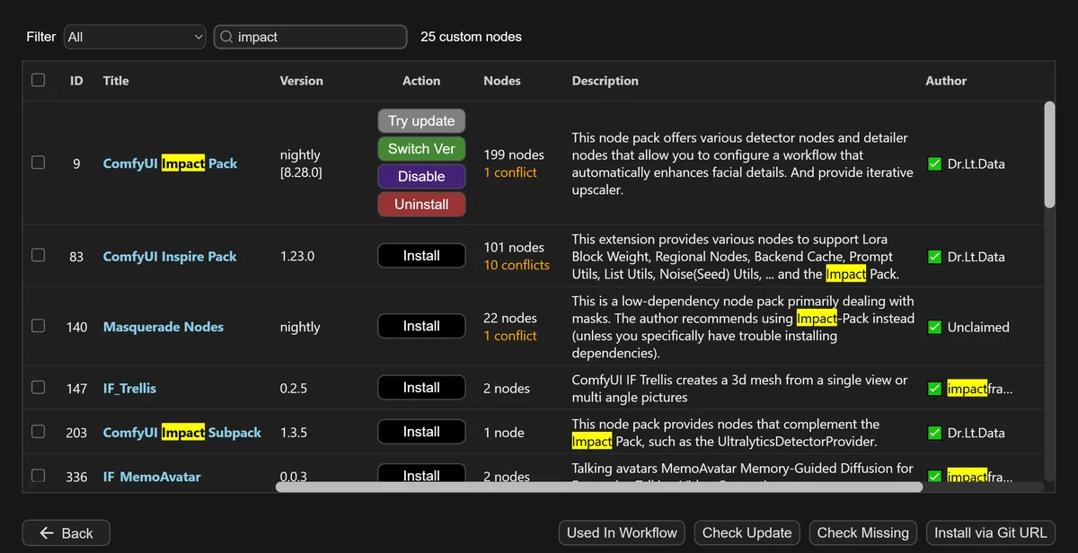Click the 1 conflict link for Impact Pack
This screenshot has height=553, width=1078.
click(x=510, y=172)
